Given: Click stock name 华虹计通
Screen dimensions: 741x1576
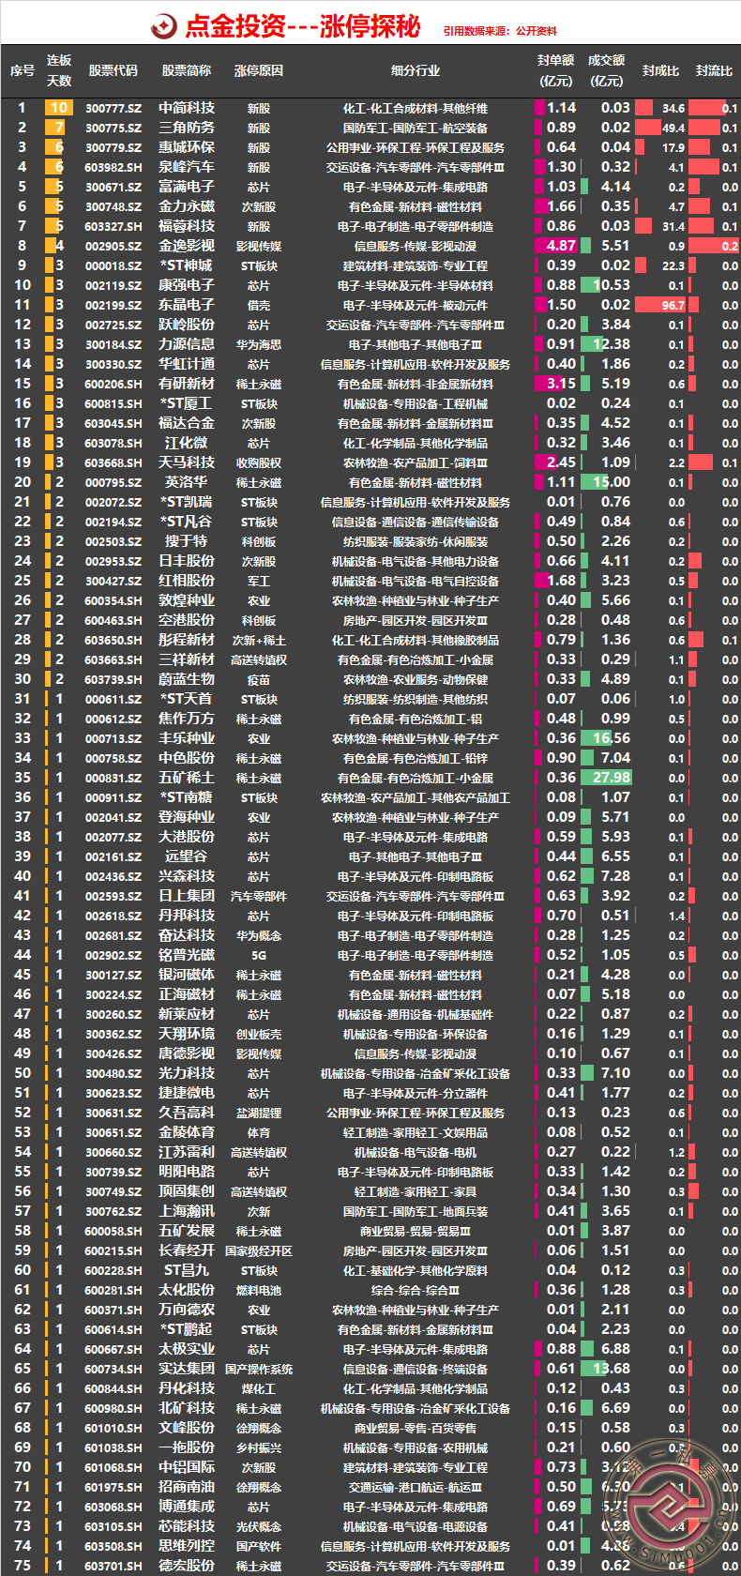Looking at the screenshot, I should 187,364.
